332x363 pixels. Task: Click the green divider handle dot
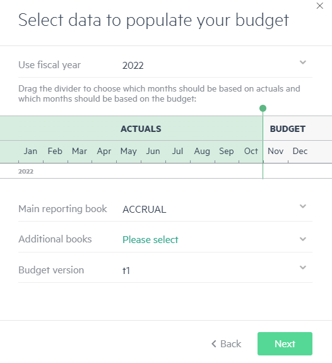point(263,108)
